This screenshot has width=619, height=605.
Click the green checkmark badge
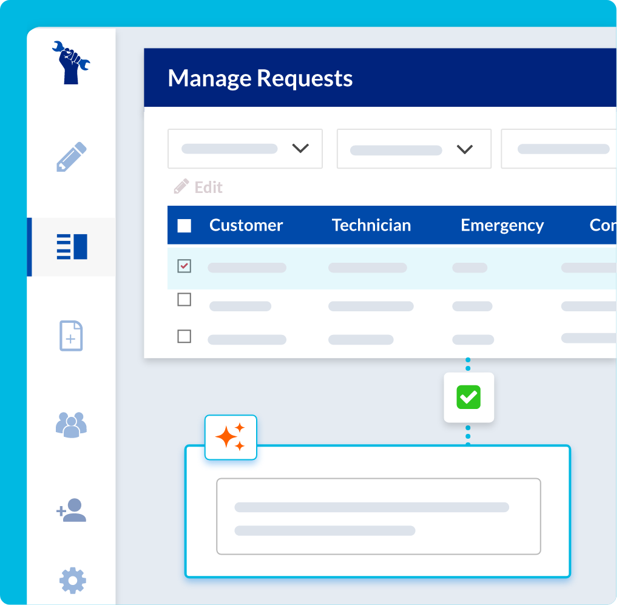pos(468,397)
